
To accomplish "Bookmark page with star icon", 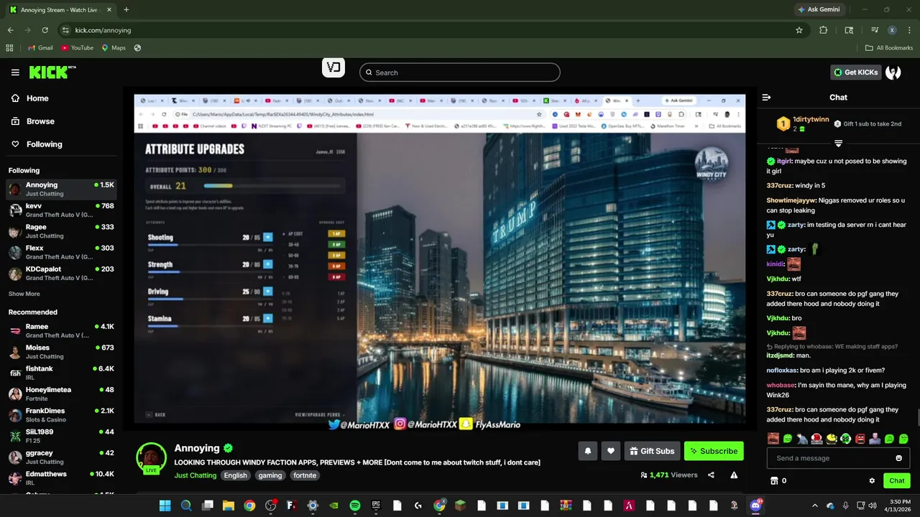I will click(x=799, y=30).
